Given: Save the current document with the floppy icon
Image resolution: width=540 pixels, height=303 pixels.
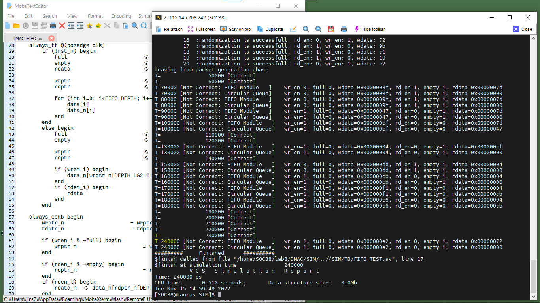Looking at the screenshot, I should pos(34,25).
